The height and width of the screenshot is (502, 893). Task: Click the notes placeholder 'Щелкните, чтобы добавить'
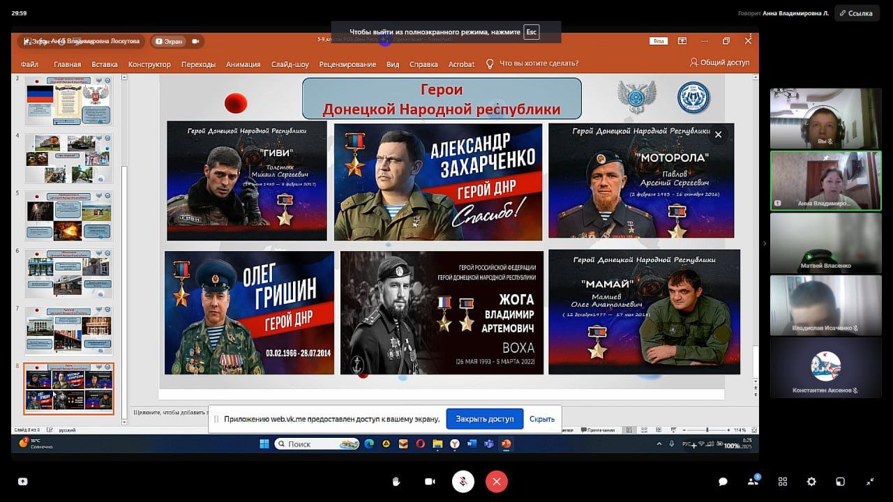click(x=171, y=412)
